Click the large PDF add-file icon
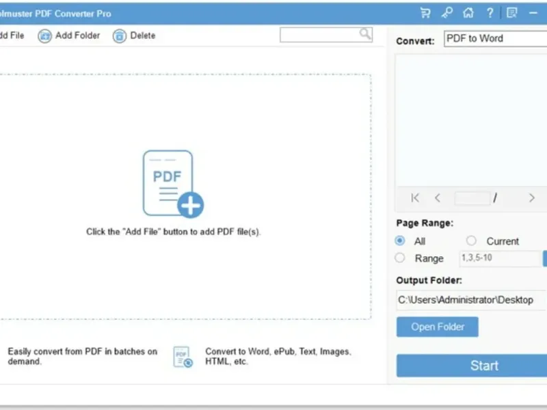Image resolution: width=547 pixels, height=410 pixels. tap(173, 184)
